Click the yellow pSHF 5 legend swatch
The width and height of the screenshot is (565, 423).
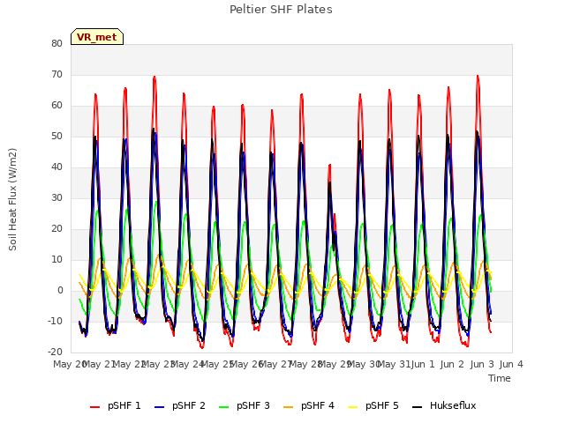coord(353,407)
